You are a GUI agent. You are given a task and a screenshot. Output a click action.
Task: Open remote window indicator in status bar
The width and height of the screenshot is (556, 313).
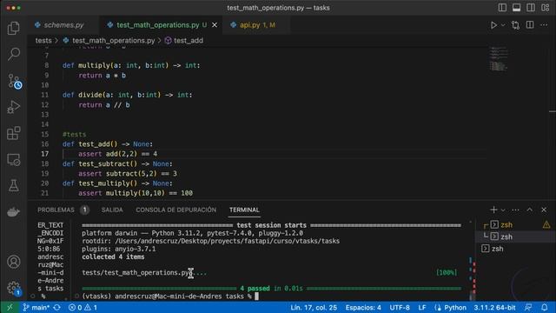[10, 307]
